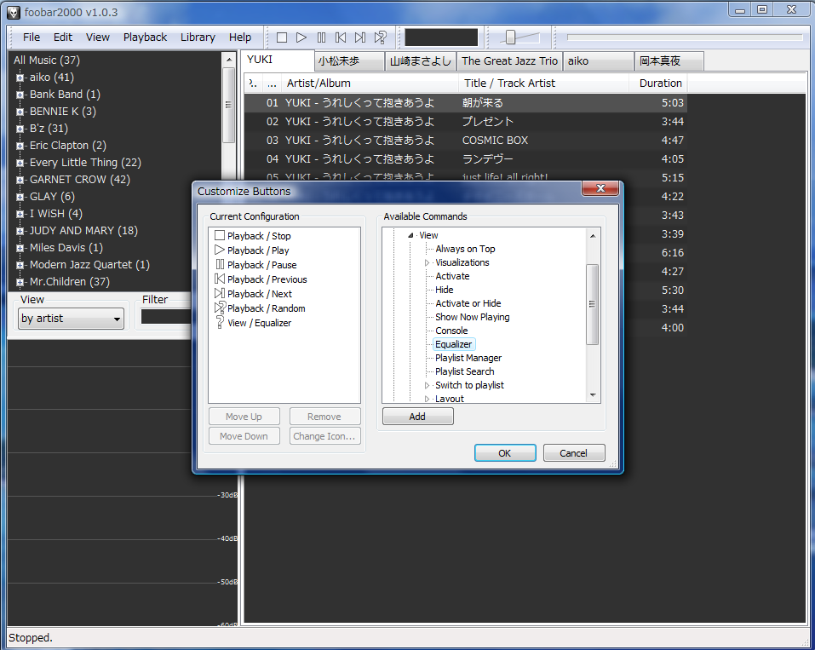Click the Stop icon in the main toolbar

point(282,37)
